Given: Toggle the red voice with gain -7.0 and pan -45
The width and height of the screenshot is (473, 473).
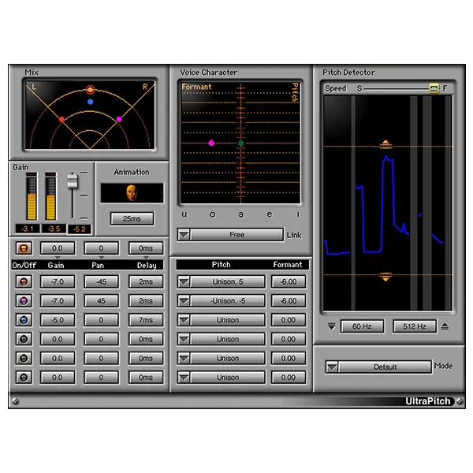Looking at the screenshot, I should [x=24, y=281].
